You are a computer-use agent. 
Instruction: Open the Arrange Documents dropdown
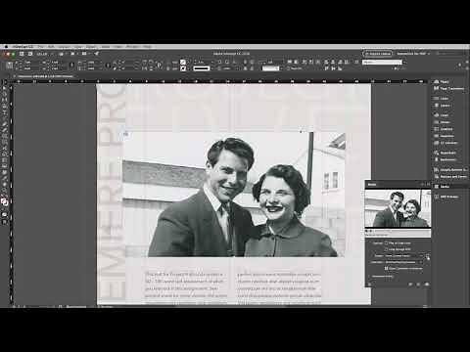point(85,54)
